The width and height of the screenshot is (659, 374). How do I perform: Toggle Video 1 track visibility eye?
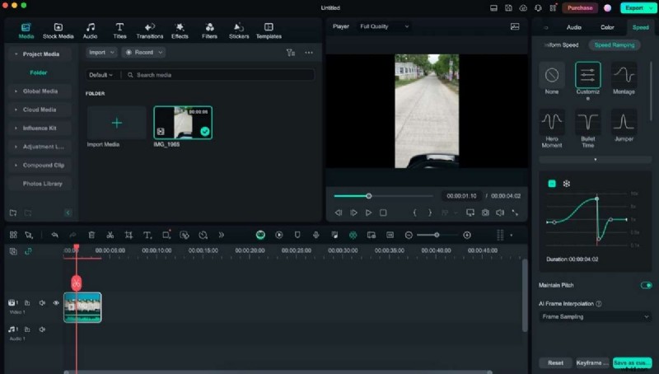pos(56,302)
